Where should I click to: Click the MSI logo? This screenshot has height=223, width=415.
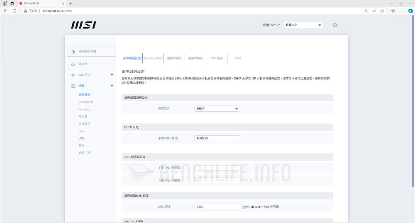coord(84,25)
